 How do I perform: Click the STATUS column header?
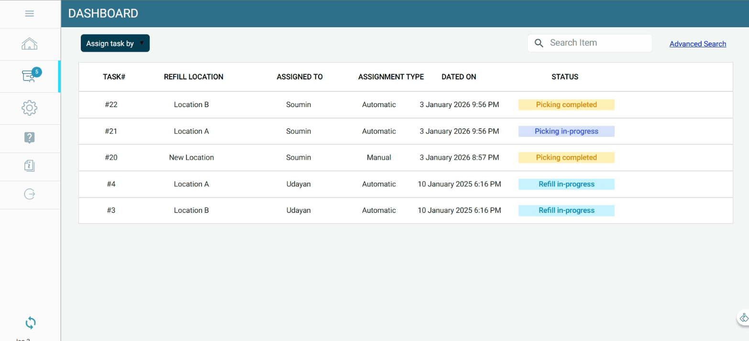coord(565,77)
